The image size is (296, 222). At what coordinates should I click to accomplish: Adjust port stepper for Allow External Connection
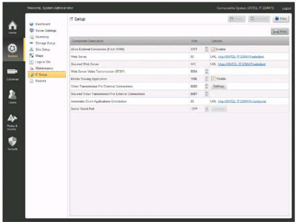coord(206,49)
